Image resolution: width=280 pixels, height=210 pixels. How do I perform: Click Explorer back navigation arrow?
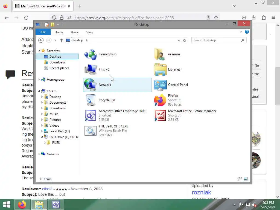coord(41,40)
